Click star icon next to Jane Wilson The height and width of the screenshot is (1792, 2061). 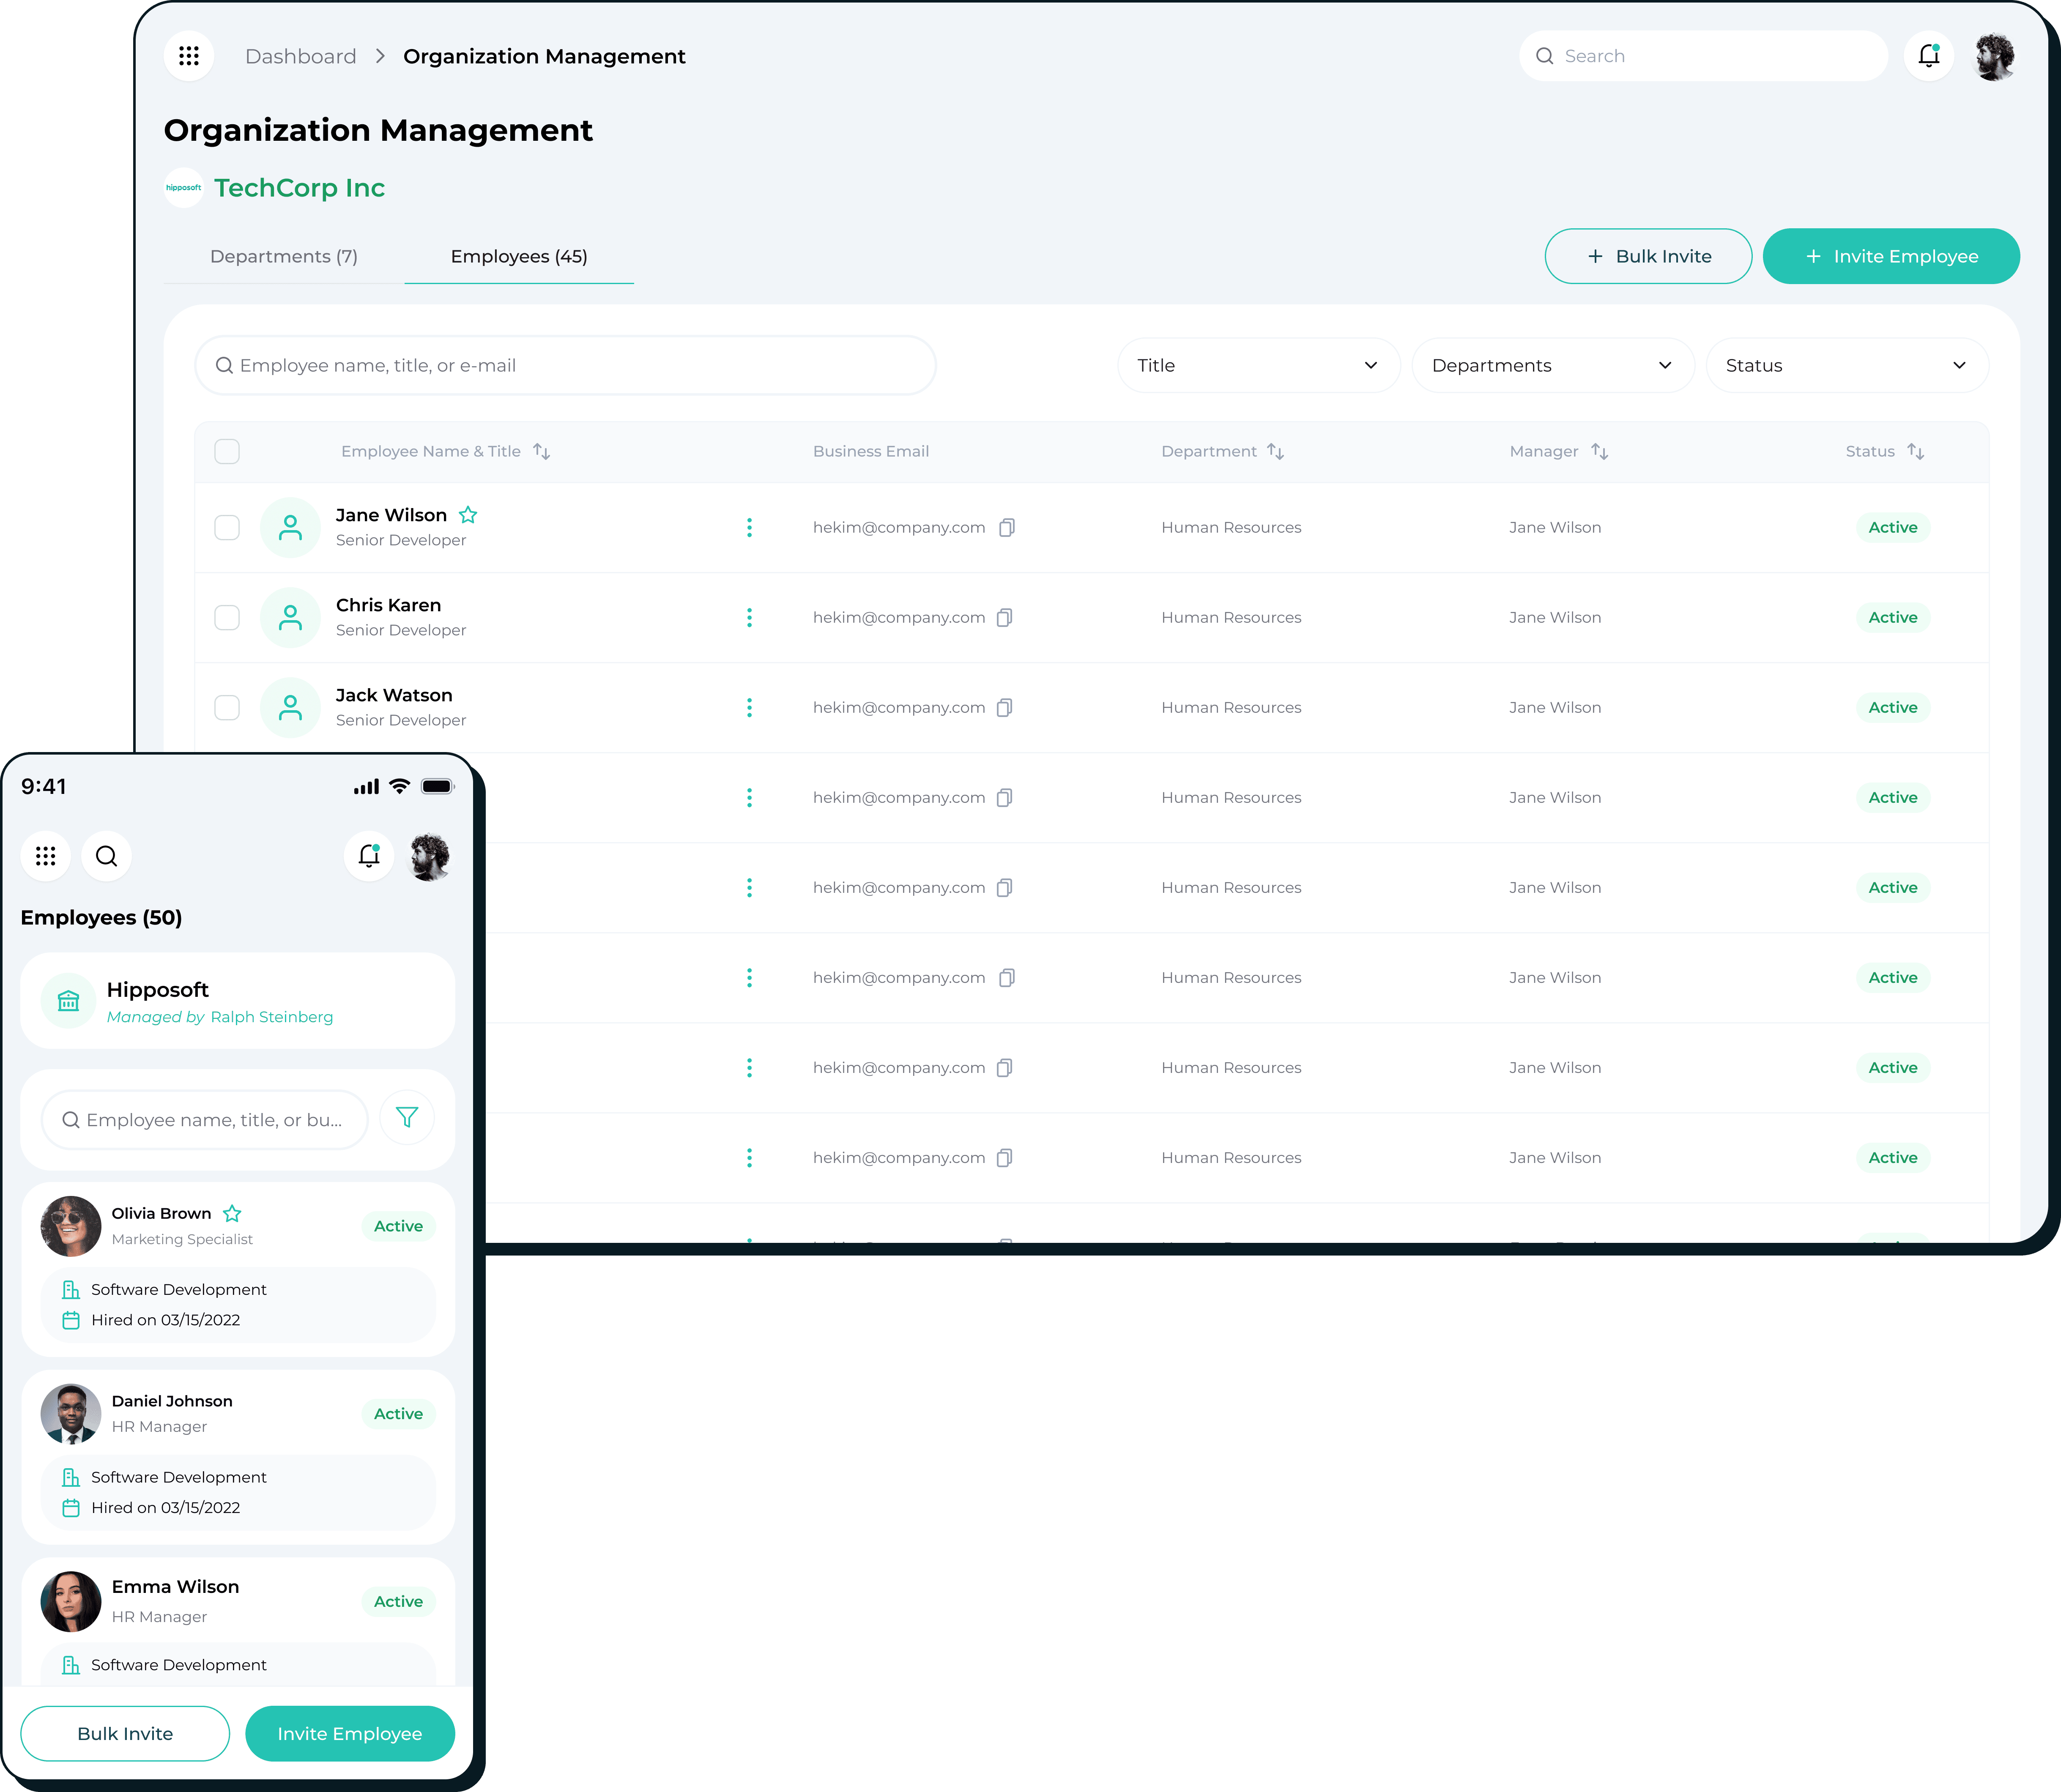[468, 515]
